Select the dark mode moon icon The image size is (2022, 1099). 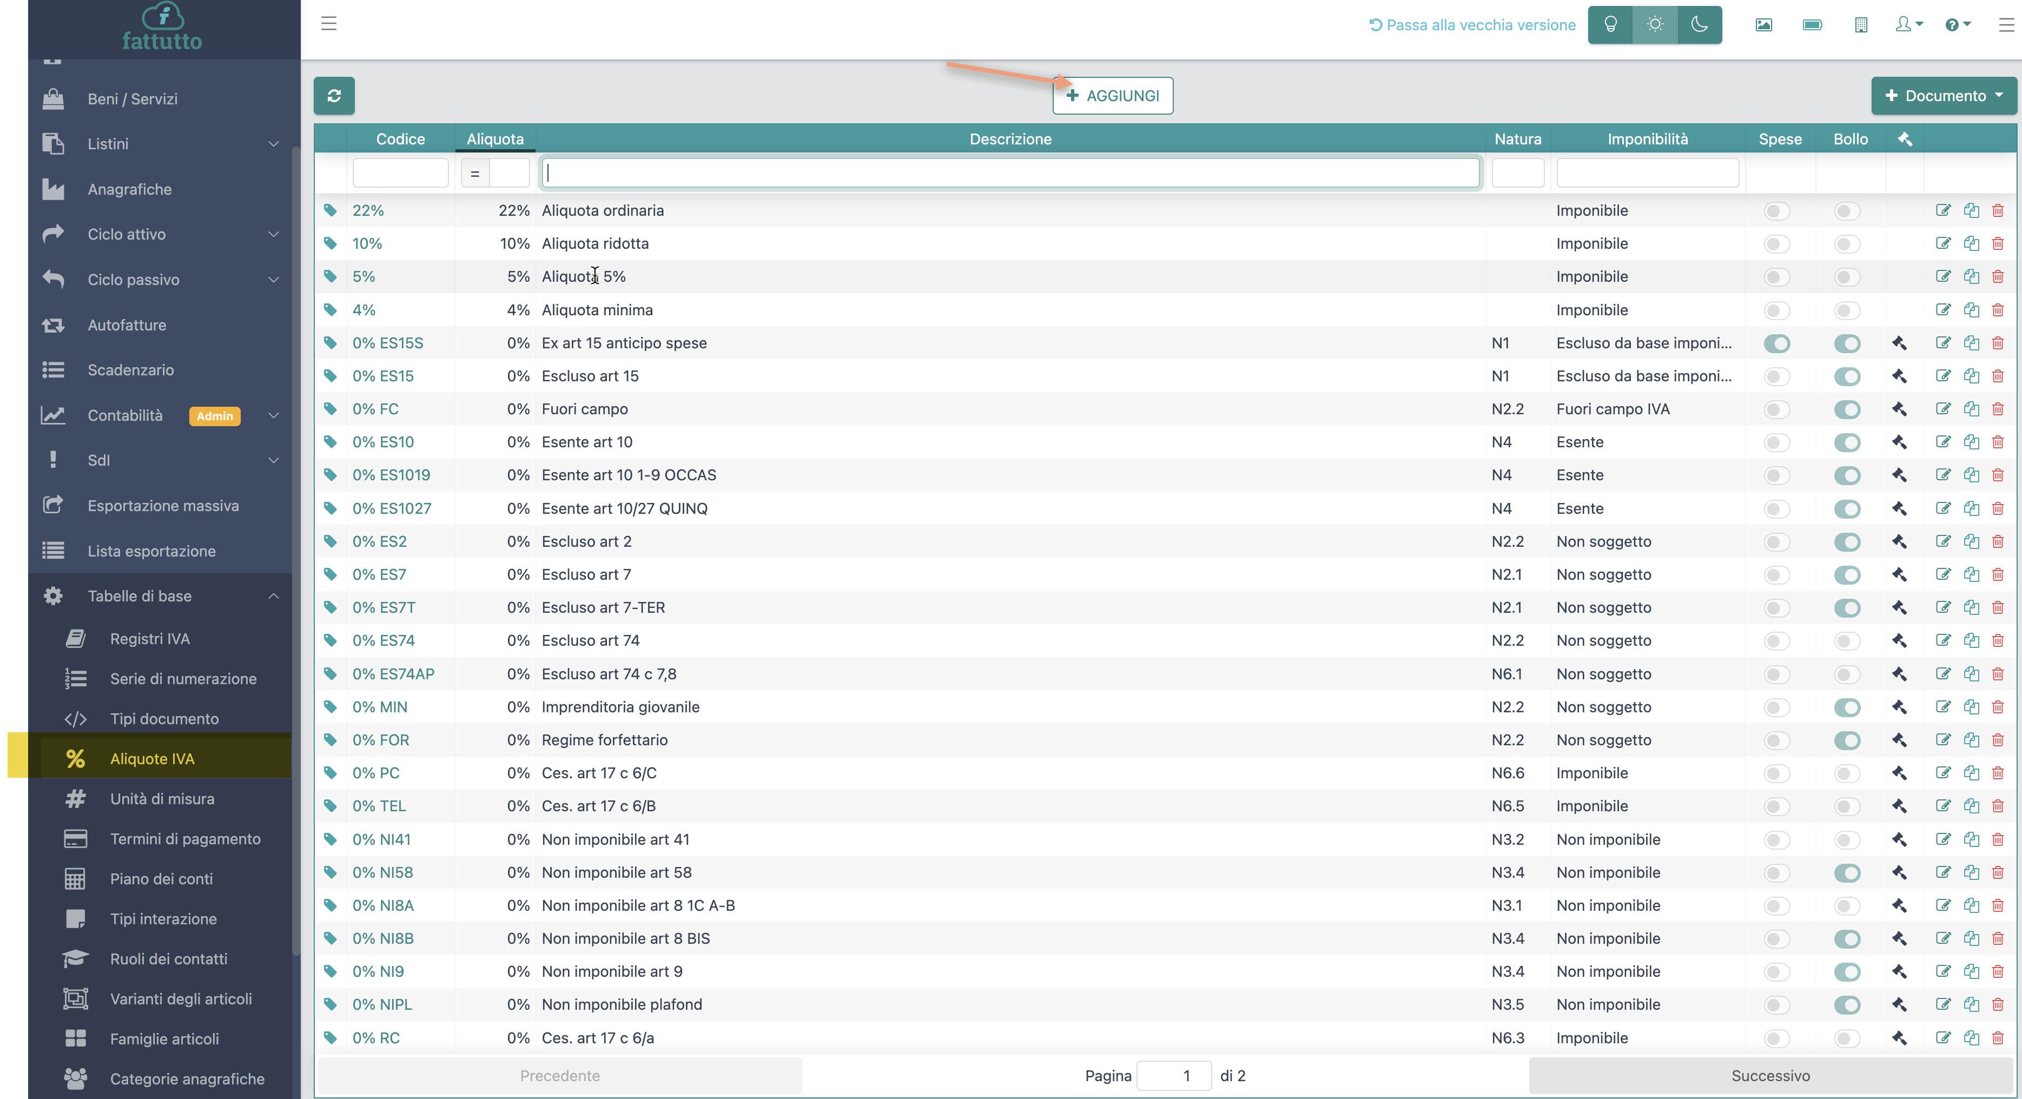(x=1699, y=24)
